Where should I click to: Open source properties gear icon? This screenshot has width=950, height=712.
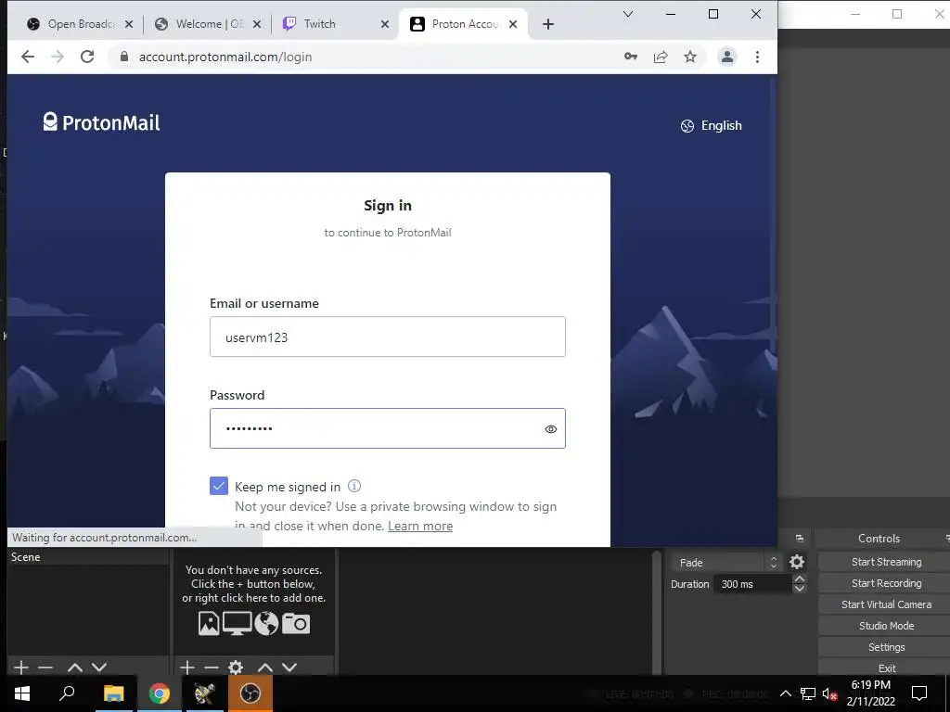tap(236, 667)
